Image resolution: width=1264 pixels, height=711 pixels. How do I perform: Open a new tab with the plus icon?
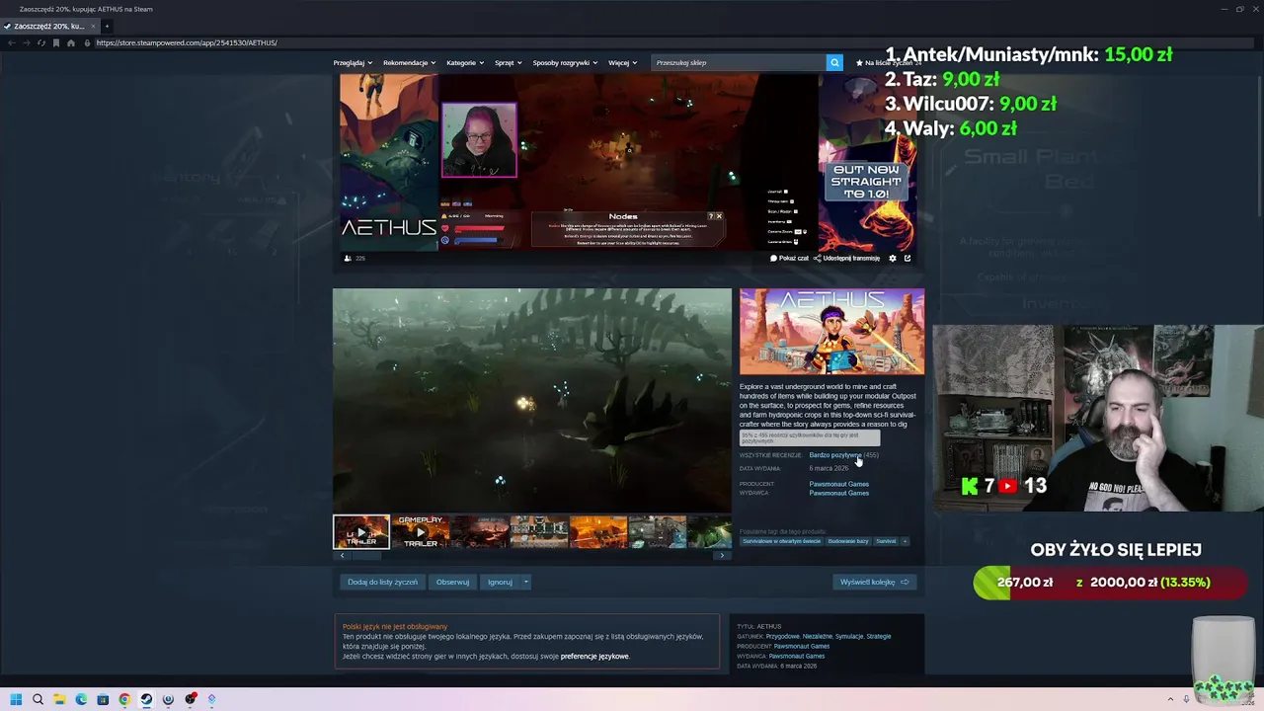pyautogui.click(x=107, y=26)
